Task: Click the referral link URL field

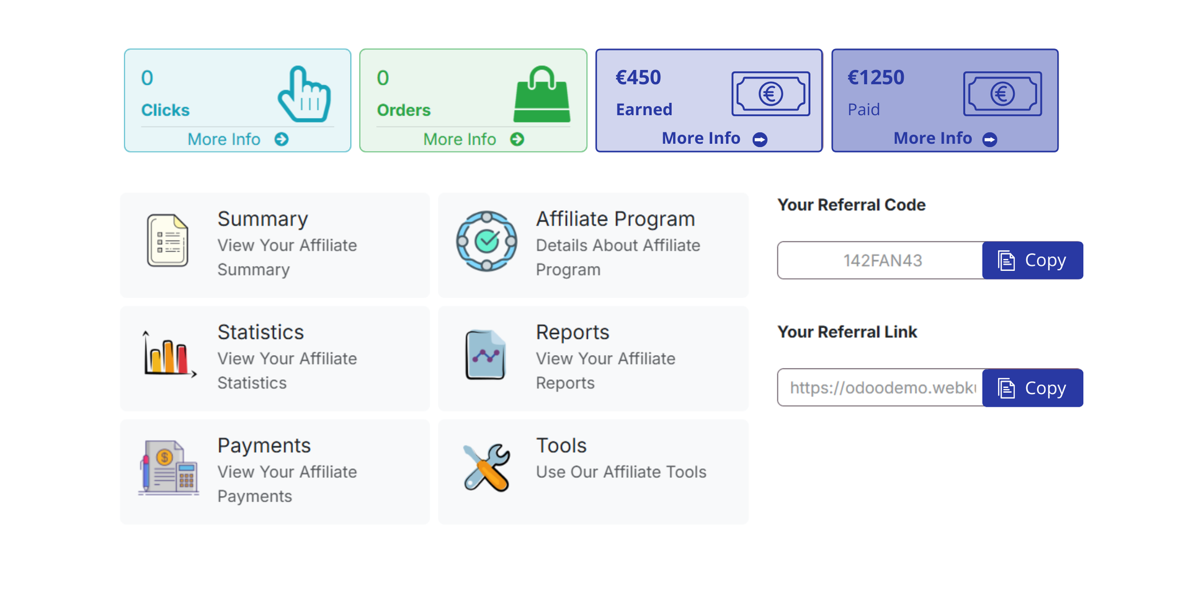Action: tap(881, 388)
